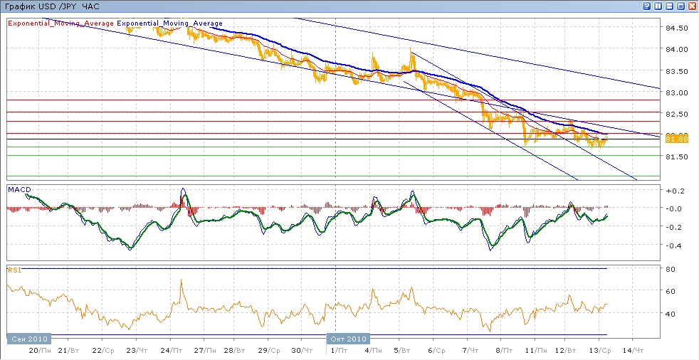Click the 83.00 price axis label
Screen dimensions: 699x360
(x=676, y=93)
